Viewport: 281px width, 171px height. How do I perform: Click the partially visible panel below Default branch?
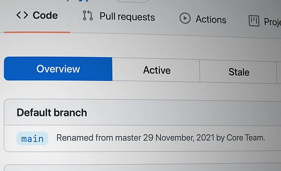[142, 168]
